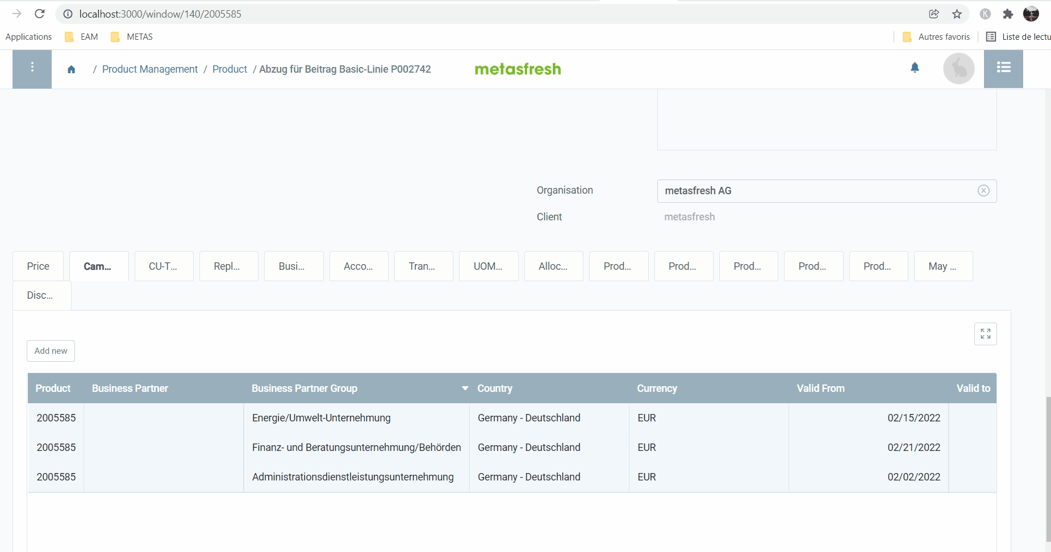Open notifications with the bell icon
The height and width of the screenshot is (552, 1051).
click(x=914, y=68)
